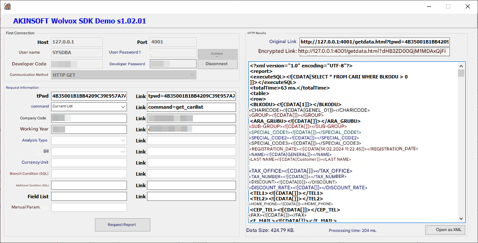Click the 'Processing time: 204 ms.' text
The image size is (478, 243).
(353, 231)
